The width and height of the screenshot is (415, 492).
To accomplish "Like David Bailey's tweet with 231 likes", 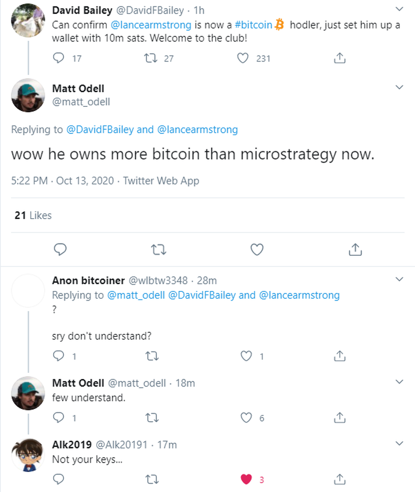I will tap(243, 59).
